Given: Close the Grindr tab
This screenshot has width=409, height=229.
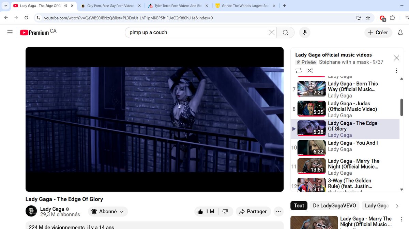Looking at the screenshot, I should [x=274, y=6].
